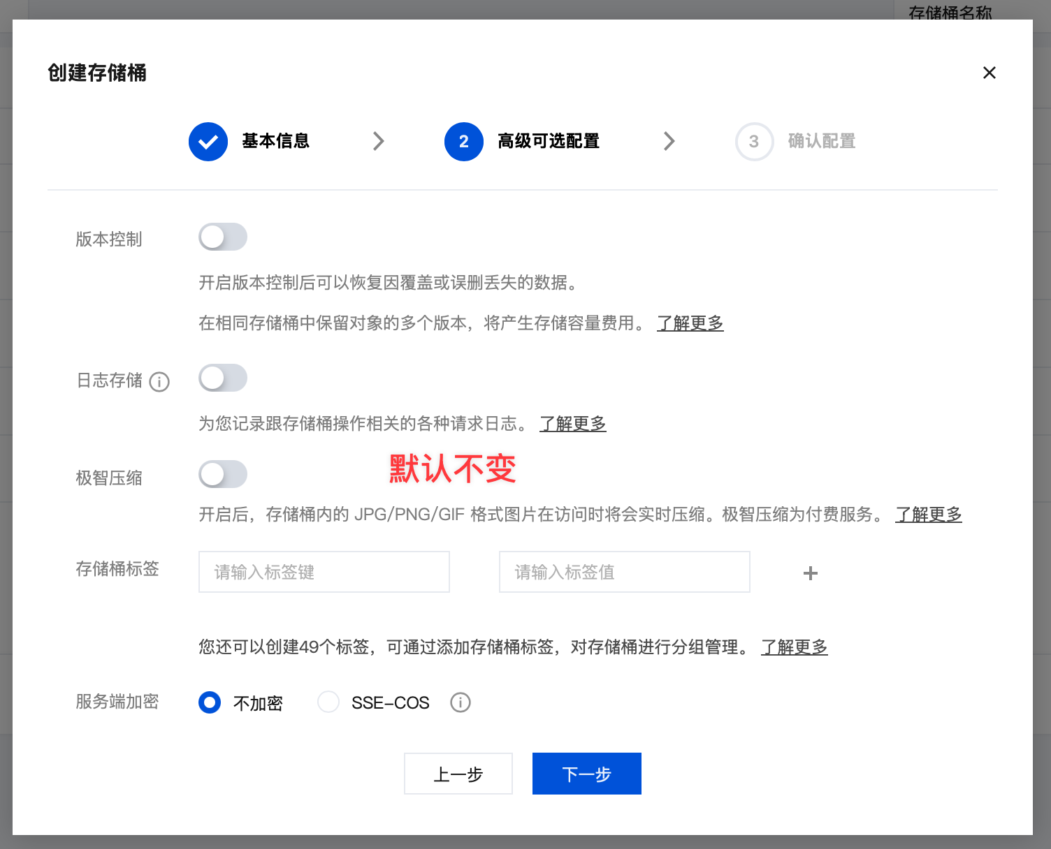Open the 确认配置 step
This screenshot has width=1051, height=849.
[820, 141]
